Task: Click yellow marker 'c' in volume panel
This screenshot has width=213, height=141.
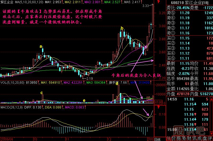Action: point(41,93)
